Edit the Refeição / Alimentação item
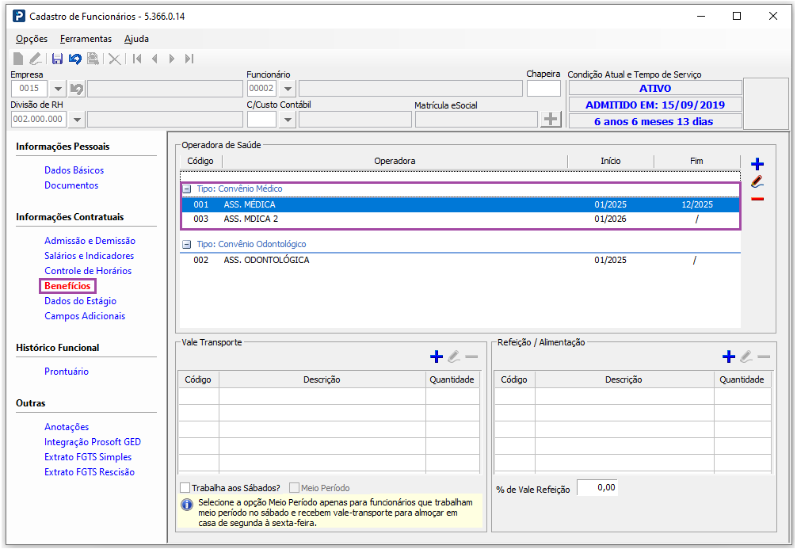797x549 pixels. pyautogui.click(x=746, y=356)
